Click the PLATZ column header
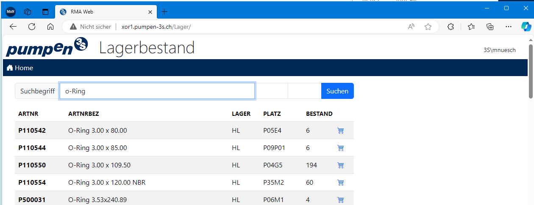This screenshot has width=534, height=205. pyautogui.click(x=272, y=114)
